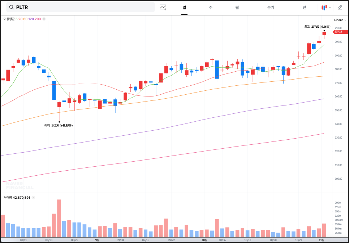Screen dimensions: 349x243
Task: Select the 년 yearly timeframe
Action: point(305,7)
